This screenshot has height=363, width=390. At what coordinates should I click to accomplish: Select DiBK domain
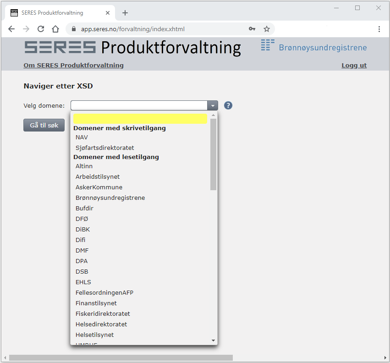pyautogui.click(x=140, y=229)
